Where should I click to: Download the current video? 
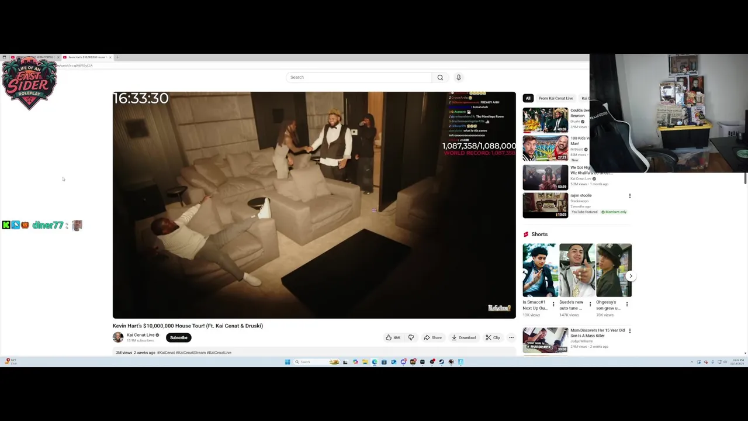(463, 337)
